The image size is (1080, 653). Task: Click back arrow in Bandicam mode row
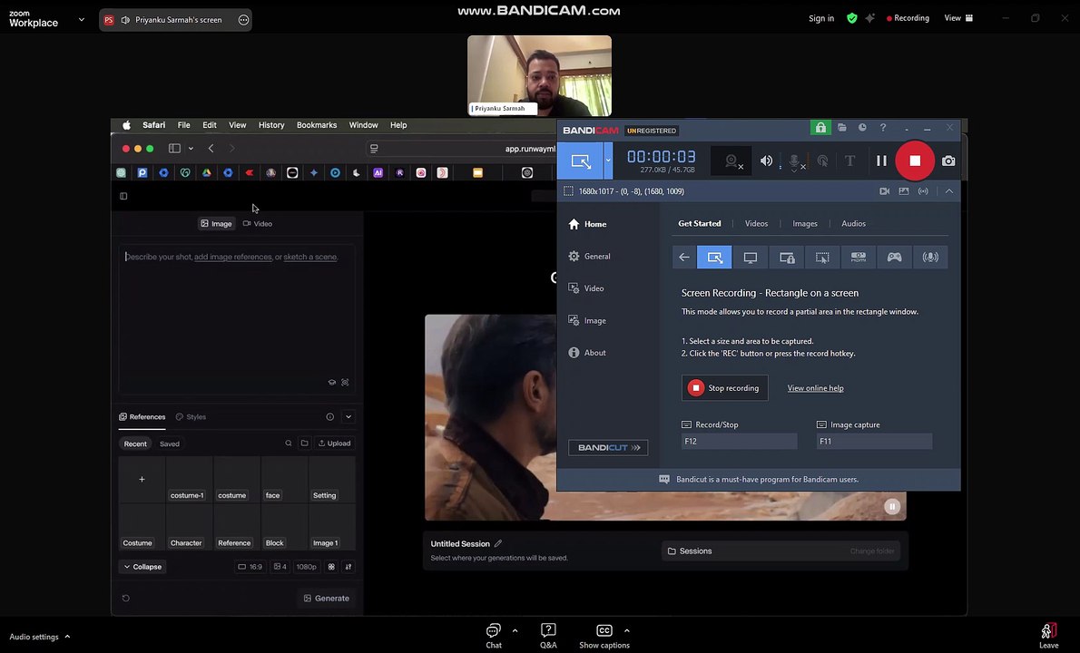684,258
